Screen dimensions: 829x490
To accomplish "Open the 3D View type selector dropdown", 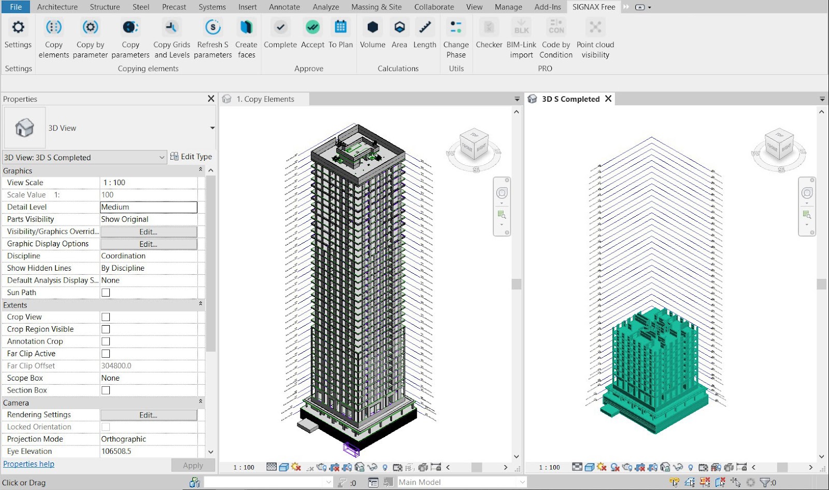I will pos(212,128).
